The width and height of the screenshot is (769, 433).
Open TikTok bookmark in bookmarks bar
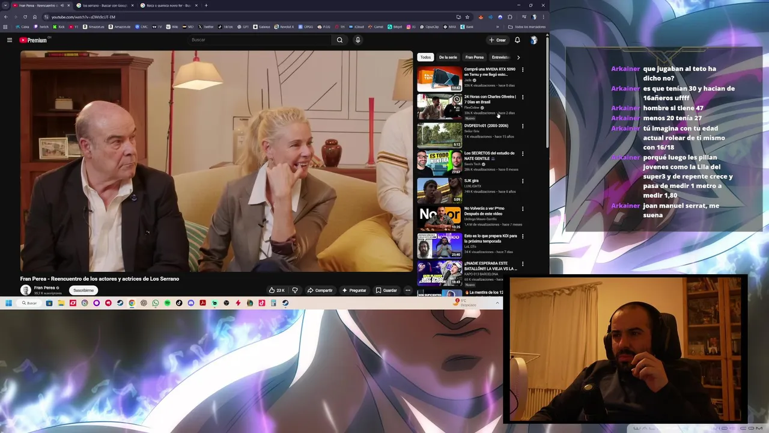[225, 27]
